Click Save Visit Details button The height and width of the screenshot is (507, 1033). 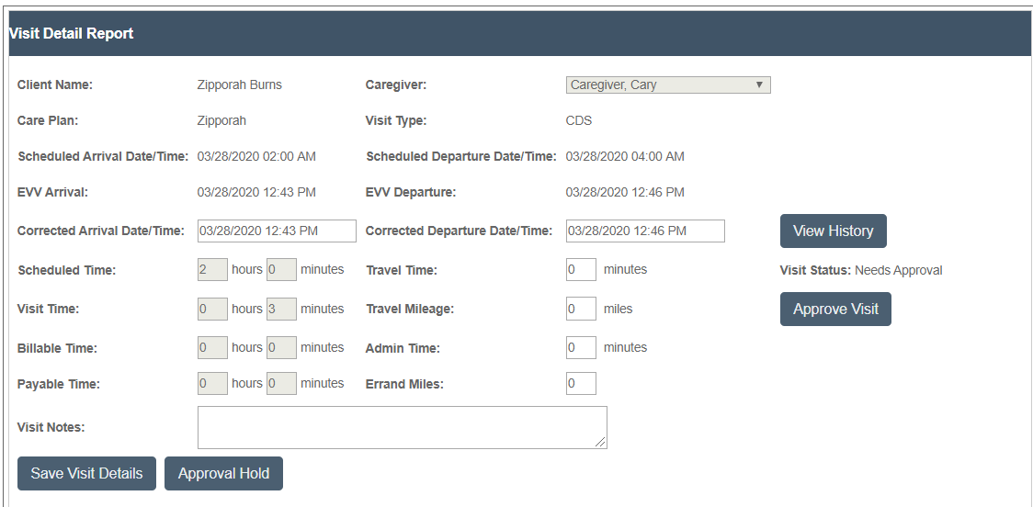87,473
